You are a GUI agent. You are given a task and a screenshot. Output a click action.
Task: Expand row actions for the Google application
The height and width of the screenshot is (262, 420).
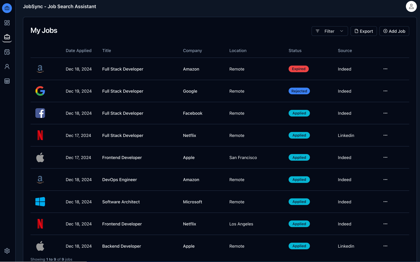click(385, 91)
